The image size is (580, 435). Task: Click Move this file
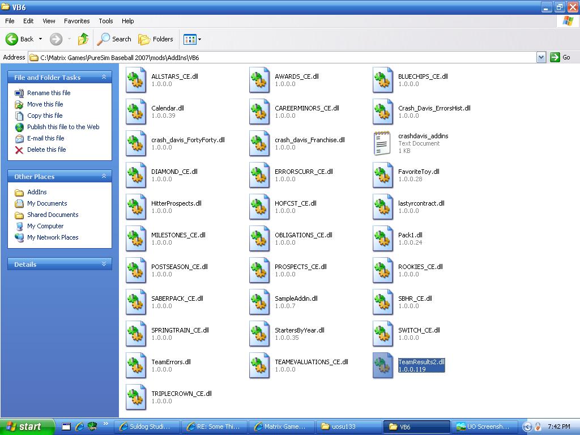point(45,104)
